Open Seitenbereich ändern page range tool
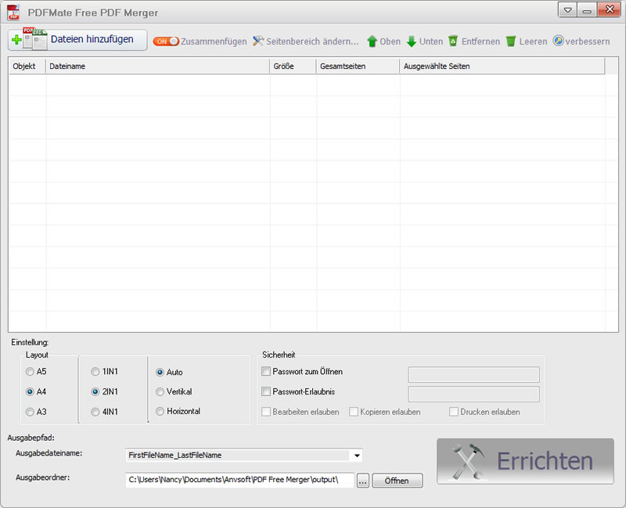Viewport: 626px width, 508px height. (306, 41)
